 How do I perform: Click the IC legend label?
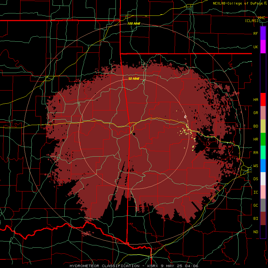tap(256, 192)
